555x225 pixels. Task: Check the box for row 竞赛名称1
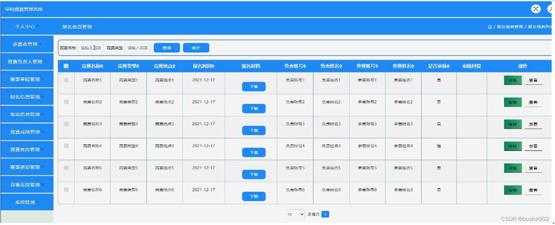click(x=66, y=80)
